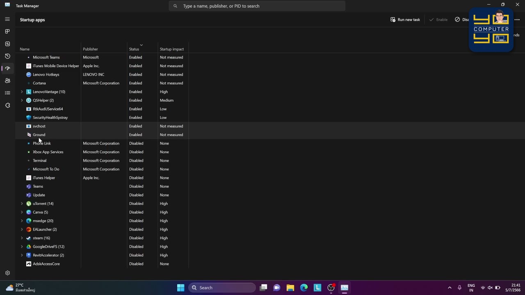Select the AdskAccessCore row
Screen dimensions: 525x295
coord(271,264)
